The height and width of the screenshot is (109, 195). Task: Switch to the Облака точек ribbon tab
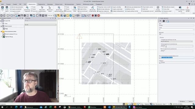coord(59,4)
